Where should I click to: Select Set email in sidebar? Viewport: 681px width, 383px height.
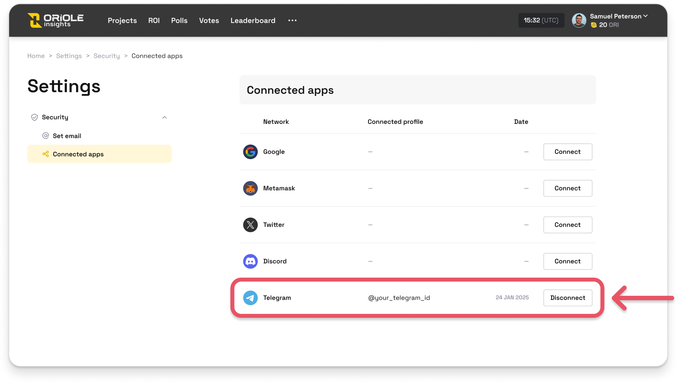click(x=67, y=136)
